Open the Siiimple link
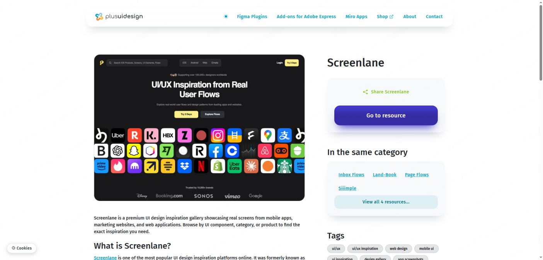Viewport: 543px width, 260px height. click(347, 188)
